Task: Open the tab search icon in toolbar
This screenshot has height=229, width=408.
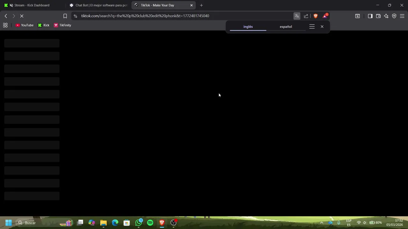Action: 358,16
